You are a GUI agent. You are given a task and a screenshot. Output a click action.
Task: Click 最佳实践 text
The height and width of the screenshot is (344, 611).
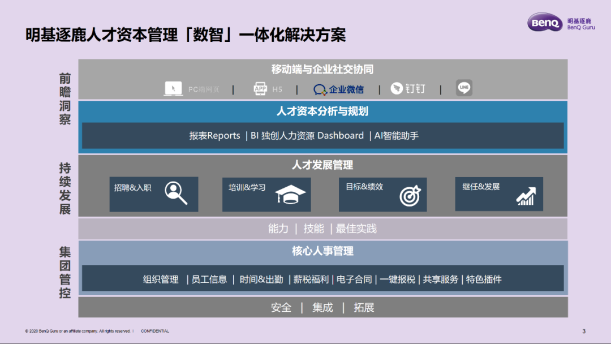point(356,229)
